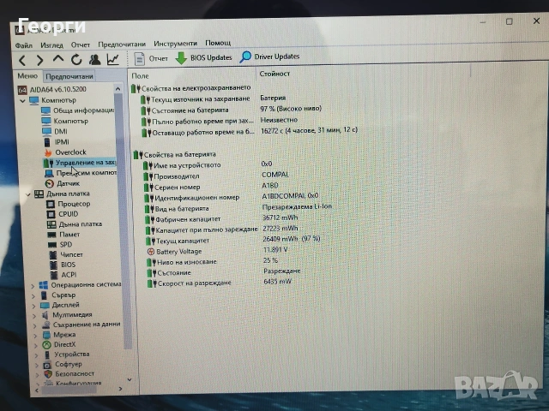Expand the Сървър branch

tap(33, 296)
